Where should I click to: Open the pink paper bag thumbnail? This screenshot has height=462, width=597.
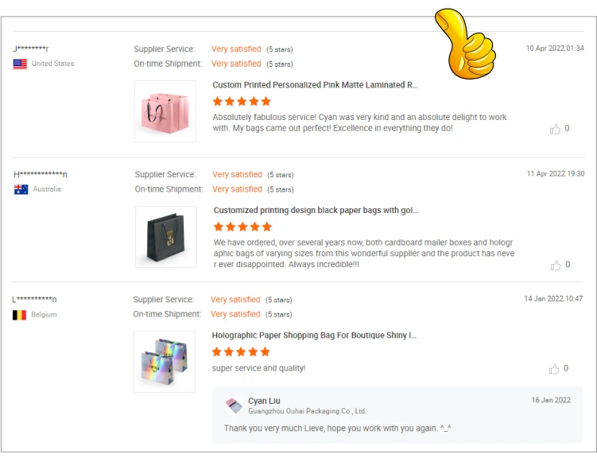coord(165,111)
